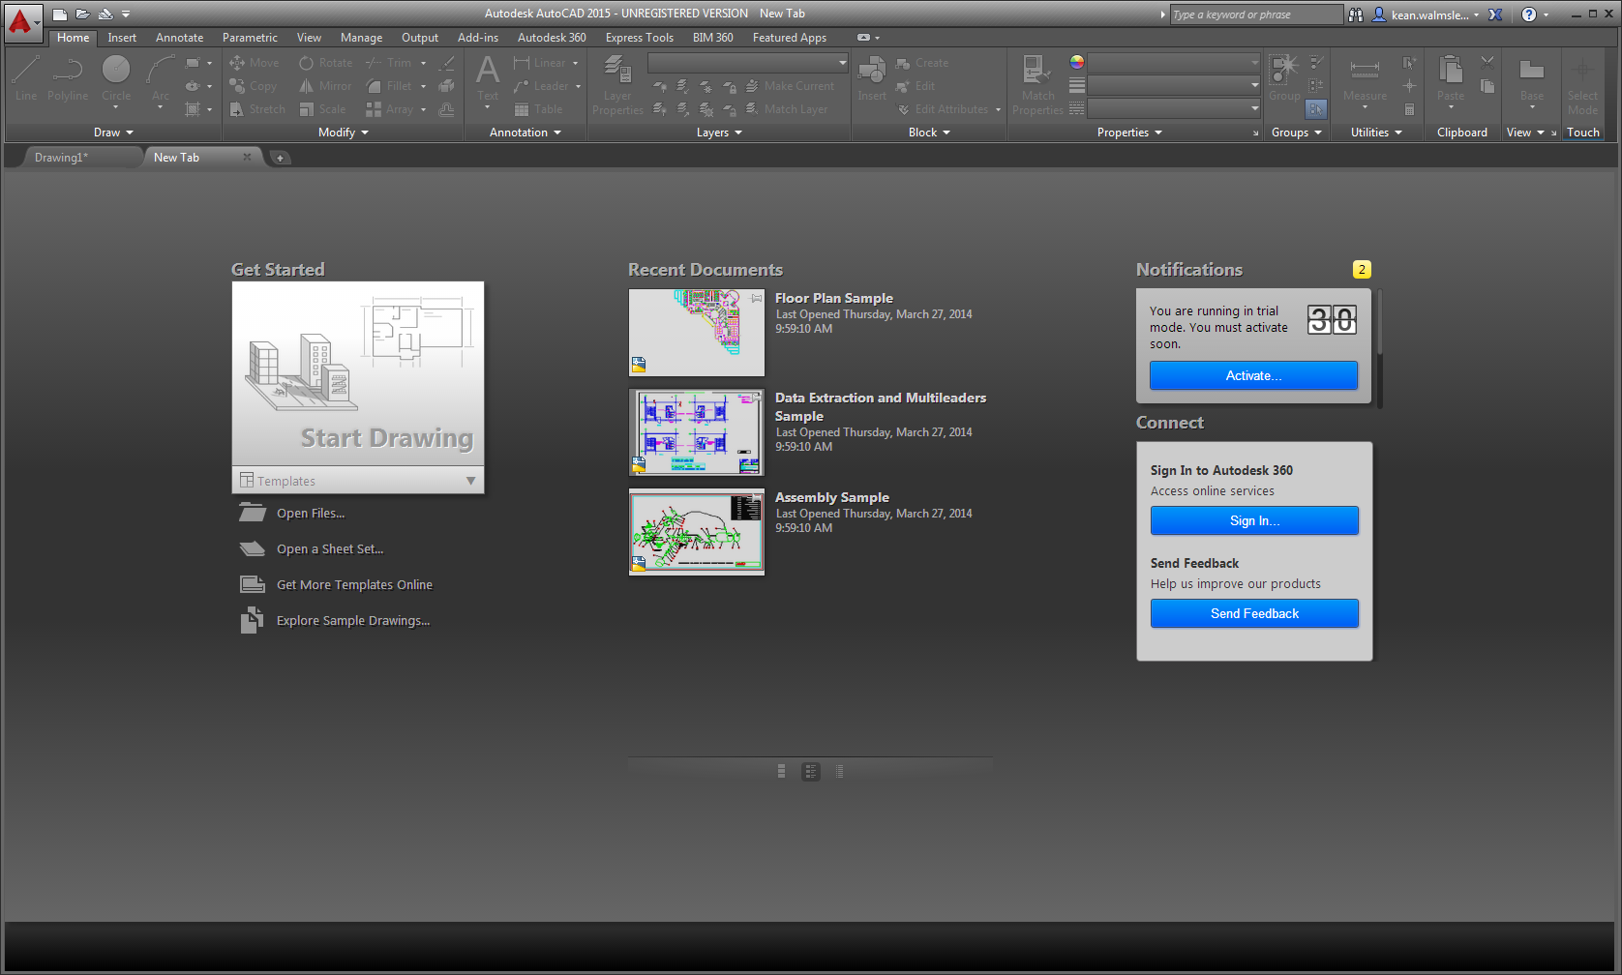1622x975 pixels.
Task: Click the Sign In... button
Action: point(1254,520)
